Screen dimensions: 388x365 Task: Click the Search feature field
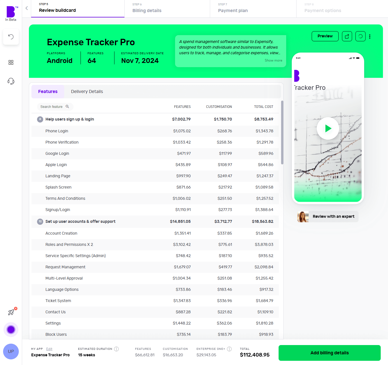pos(55,107)
